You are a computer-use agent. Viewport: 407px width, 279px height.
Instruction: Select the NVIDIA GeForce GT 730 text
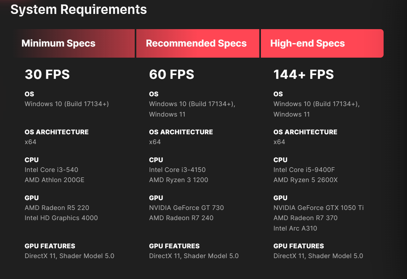[187, 208]
